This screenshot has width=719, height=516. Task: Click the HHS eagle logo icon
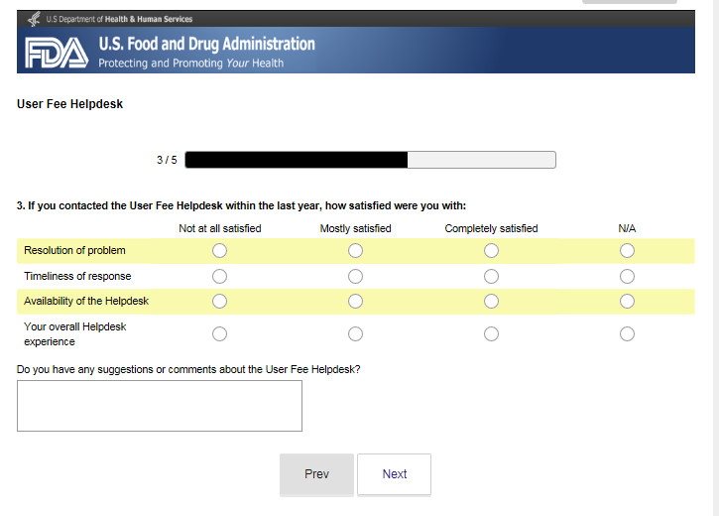(x=34, y=19)
